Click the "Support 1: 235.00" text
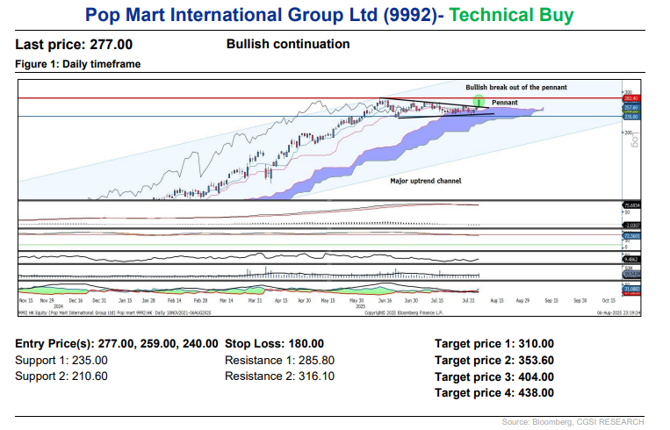The width and height of the screenshot is (670, 430). pyautogui.click(x=61, y=361)
